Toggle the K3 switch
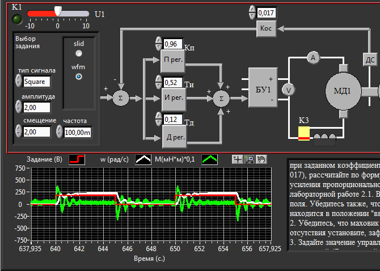Viewport: 380px width, 271px height. coord(303,133)
